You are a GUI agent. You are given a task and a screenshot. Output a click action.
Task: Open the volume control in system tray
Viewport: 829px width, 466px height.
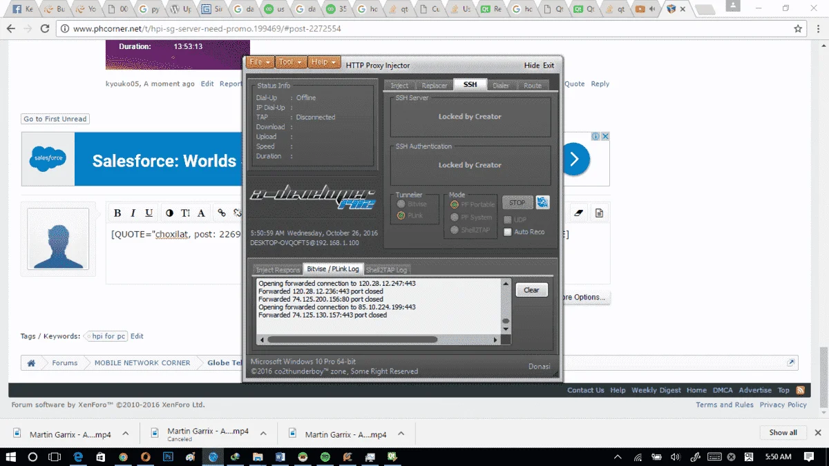click(x=675, y=456)
